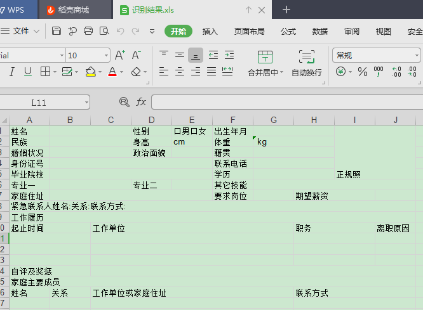Image resolution: width=423 pixels, height=310 pixels.
Task: Click Wrap Text (自动换行) button
Action: 307,63
